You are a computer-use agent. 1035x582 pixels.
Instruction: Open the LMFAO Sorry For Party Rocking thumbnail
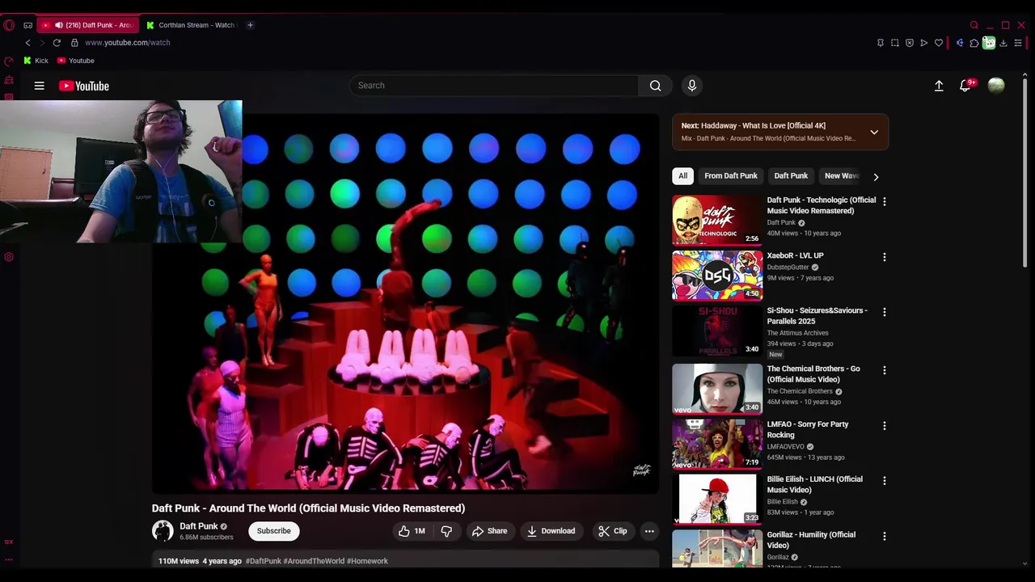click(x=717, y=444)
